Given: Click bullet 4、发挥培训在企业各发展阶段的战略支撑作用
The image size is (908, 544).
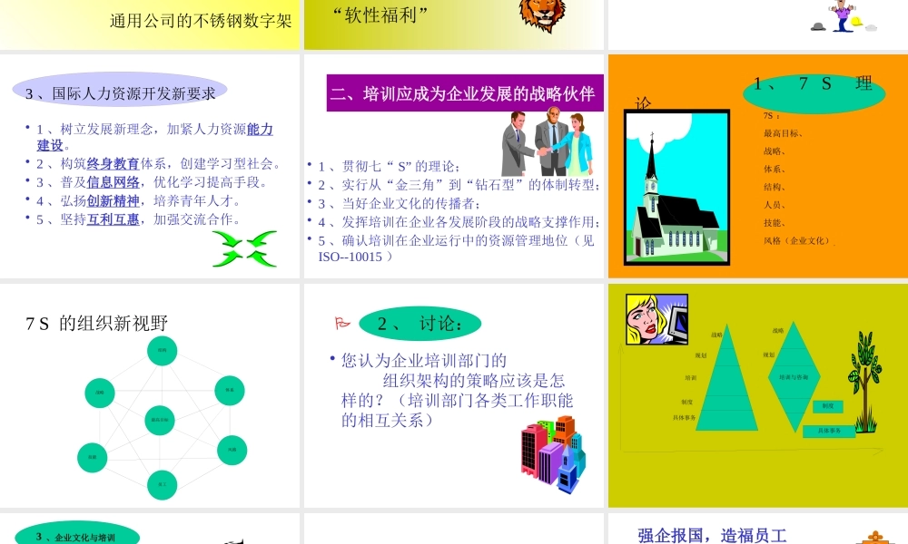Looking at the screenshot, I should 459,222.
